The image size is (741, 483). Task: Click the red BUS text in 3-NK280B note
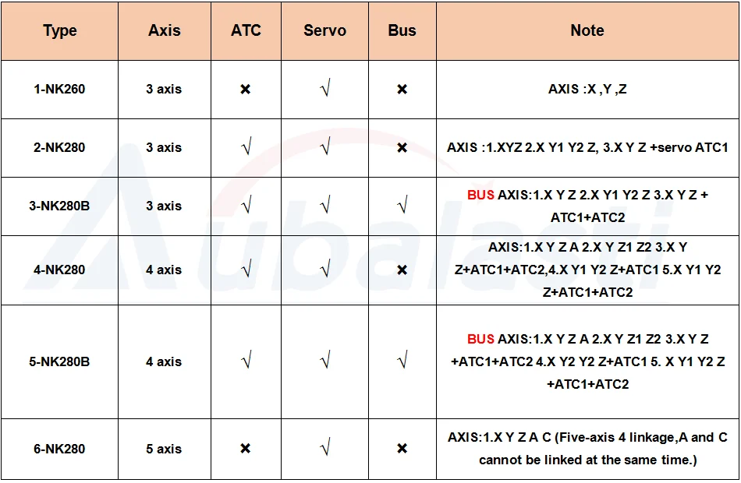click(480, 195)
